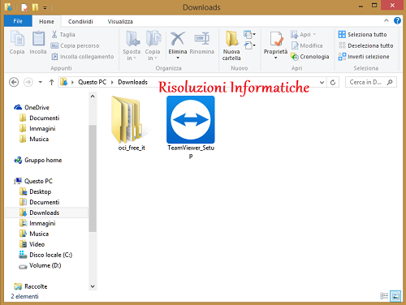Collapse the ribbon with the chevron
Viewport: 406px width, 305px height.
(387, 20)
